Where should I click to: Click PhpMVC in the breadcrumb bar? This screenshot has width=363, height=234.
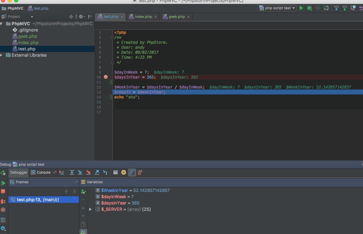tap(13, 8)
